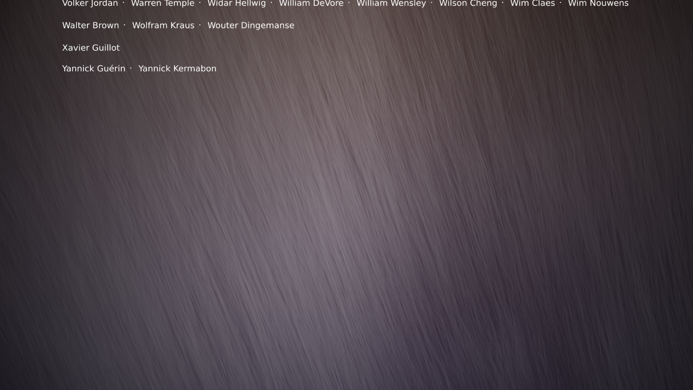Viewport: 693px width, 390px height.
Task: Select the William Wensley name
Action: coord(391,3)
